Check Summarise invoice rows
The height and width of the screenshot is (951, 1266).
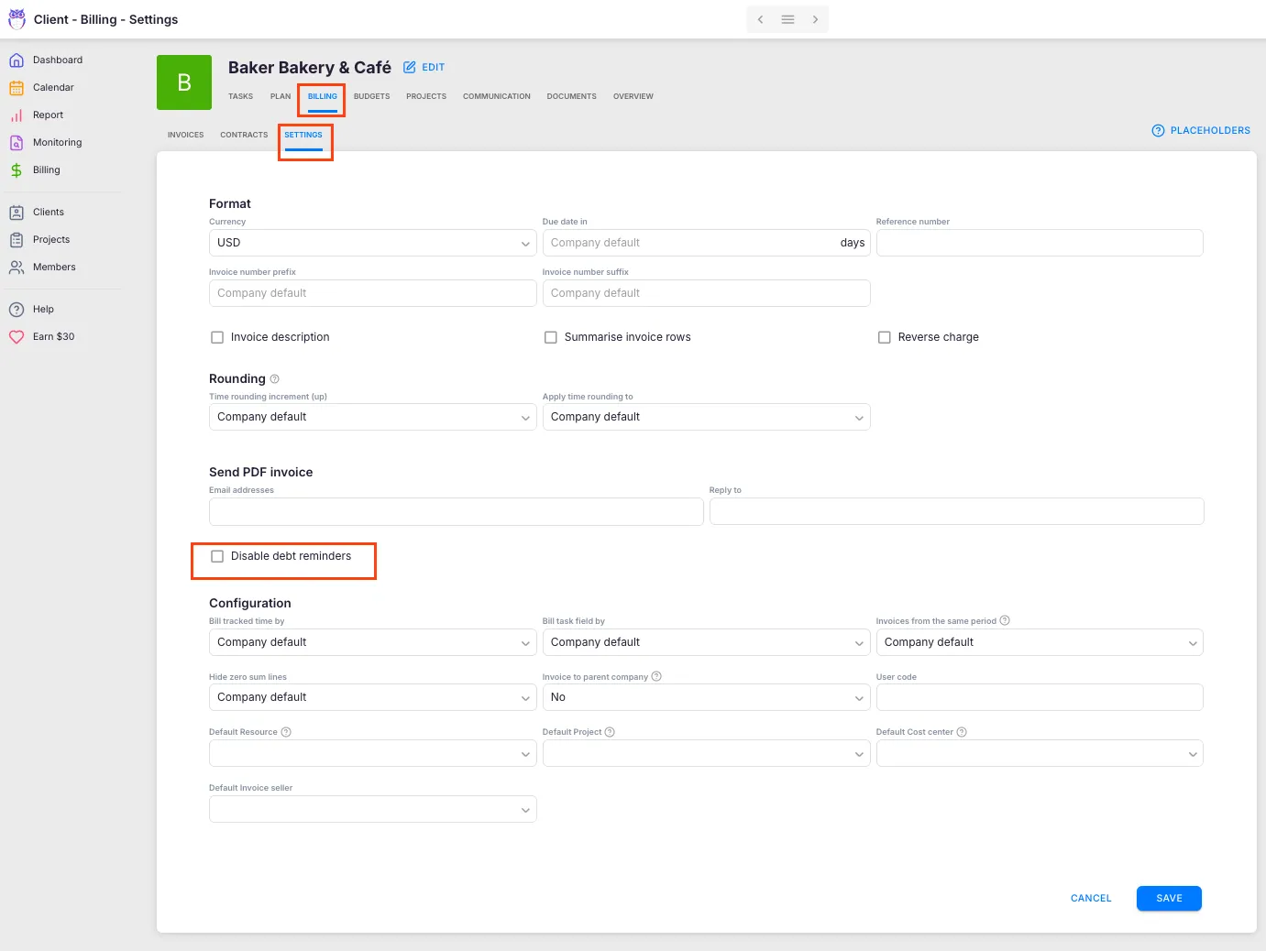(551, 337)
